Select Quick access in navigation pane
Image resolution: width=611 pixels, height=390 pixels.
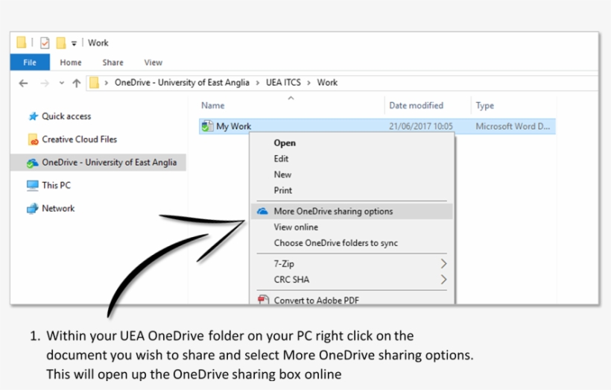[x=66, y=116]
